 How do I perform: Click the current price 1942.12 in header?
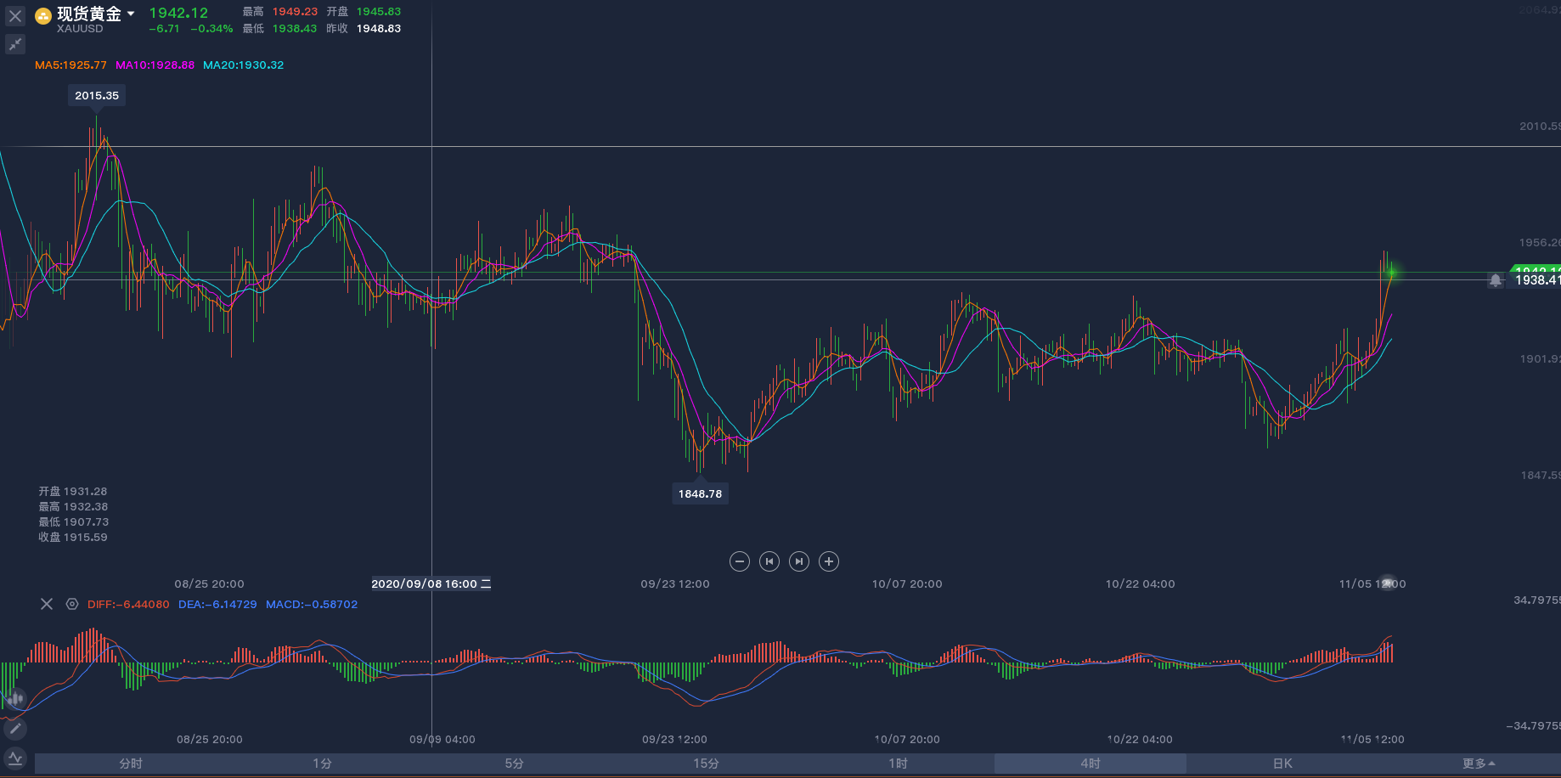pos(178,13)
